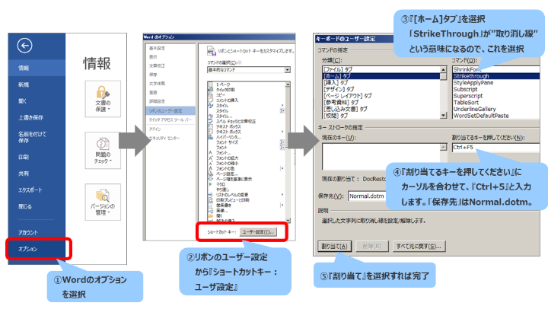Click up arrow of 分類 list scrollbar
Viewport: 548px width, 309px height.
pyautogui.click(x=444, y=69)
